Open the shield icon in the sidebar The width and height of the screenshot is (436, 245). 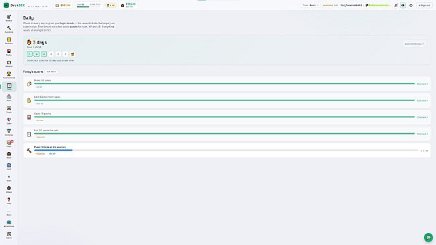(x=9, y=121)
